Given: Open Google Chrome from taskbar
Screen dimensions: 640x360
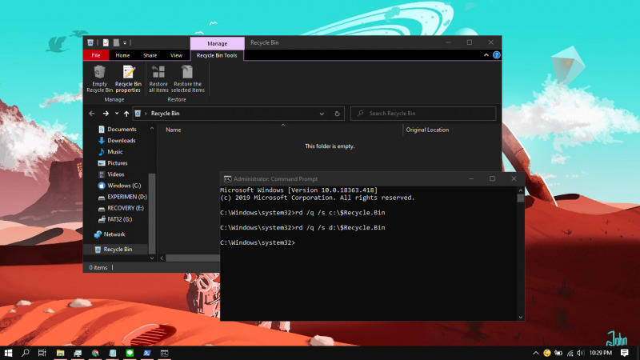Looking at the screenshot, I should 95,353.
